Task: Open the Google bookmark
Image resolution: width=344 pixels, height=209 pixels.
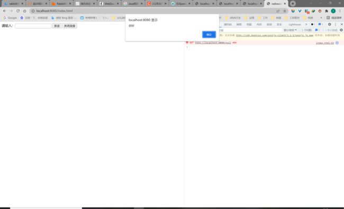Action: (x=10, y=18)
